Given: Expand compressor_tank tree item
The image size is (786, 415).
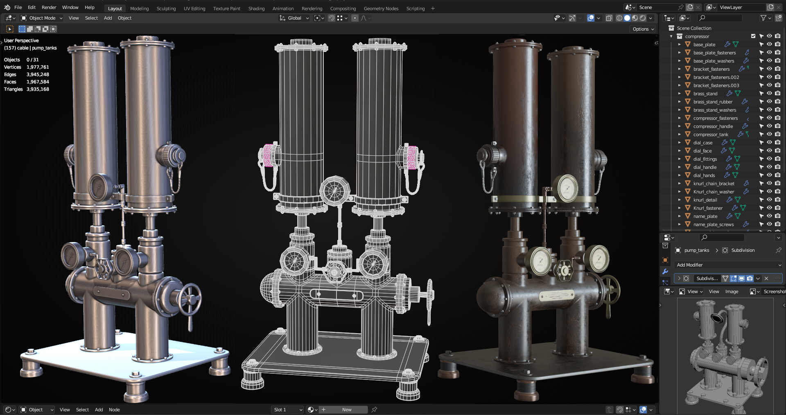Looking at the screenshot, I should [679, 135].
